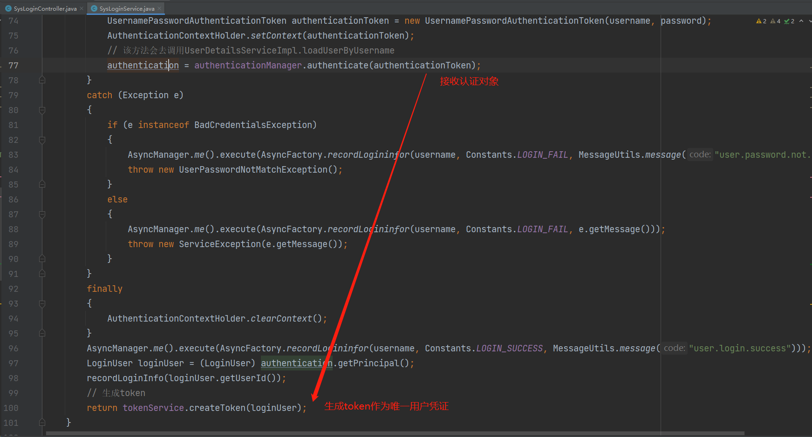This screenshot has width=812, height=437.
Task: Click 'AuthenticationContextHolder' on line 75
Action: [x=176, y=36]
